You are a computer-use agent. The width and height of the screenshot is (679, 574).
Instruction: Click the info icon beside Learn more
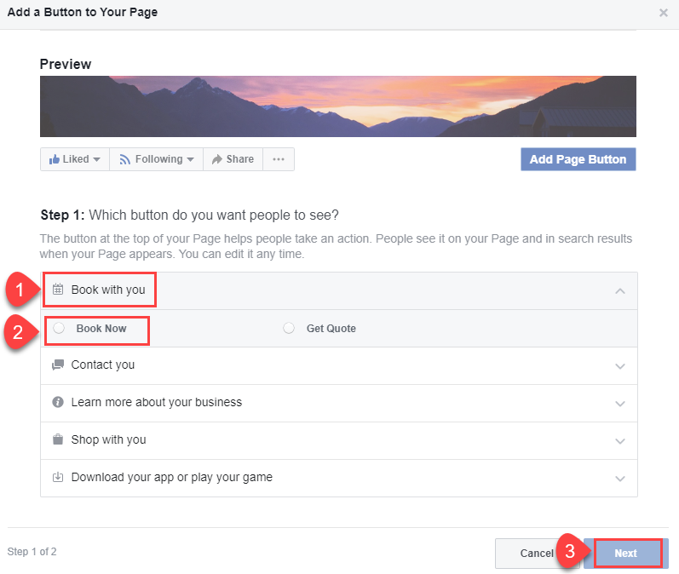58,402
